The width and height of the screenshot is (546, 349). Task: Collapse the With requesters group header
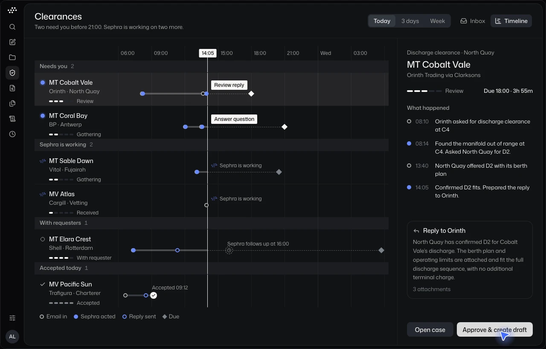[x=212, y=223]
